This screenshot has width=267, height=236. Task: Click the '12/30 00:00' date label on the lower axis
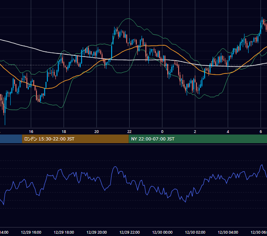(162, 232)
